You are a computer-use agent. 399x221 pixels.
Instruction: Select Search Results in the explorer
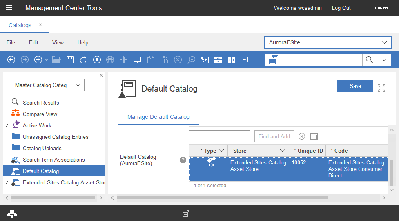tap(41, 103)
